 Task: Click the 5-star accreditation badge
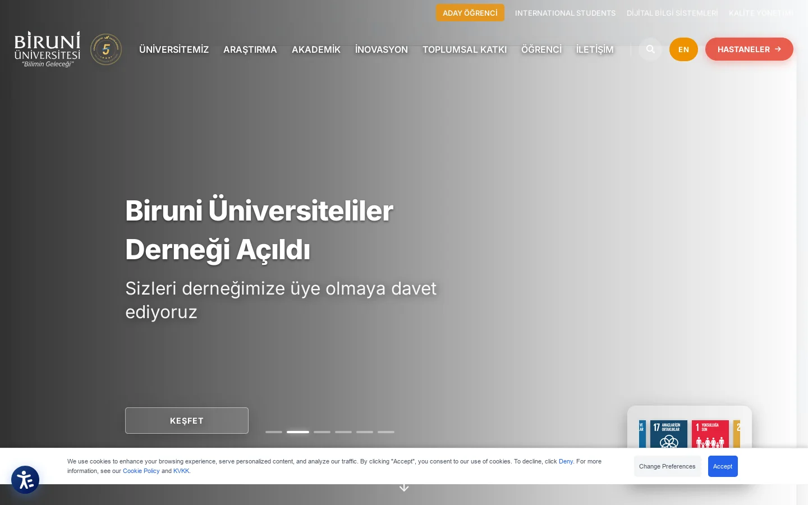tap(106, 49)
